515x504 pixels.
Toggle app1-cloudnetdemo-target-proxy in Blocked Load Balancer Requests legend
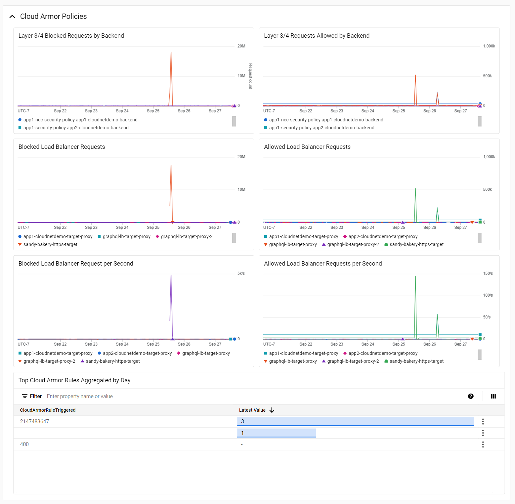click(56, 236)
